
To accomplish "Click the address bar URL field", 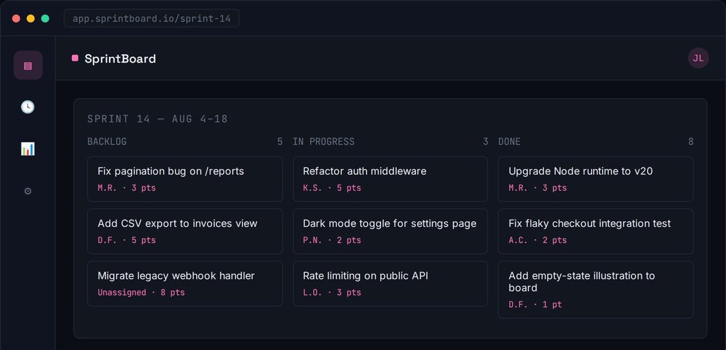I will (151, 18).
